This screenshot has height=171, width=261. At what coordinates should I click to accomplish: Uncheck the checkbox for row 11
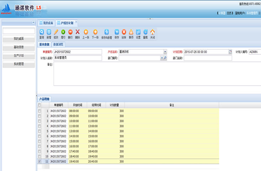(x=39, y=161)
